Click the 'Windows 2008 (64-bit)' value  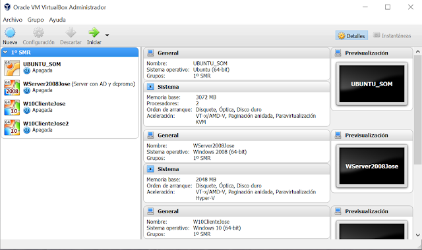[220, 152]
